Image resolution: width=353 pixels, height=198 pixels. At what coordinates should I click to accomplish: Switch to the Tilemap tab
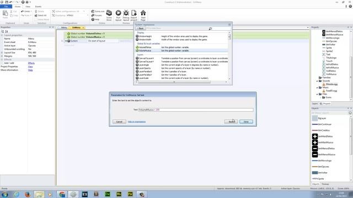[325, 184]
